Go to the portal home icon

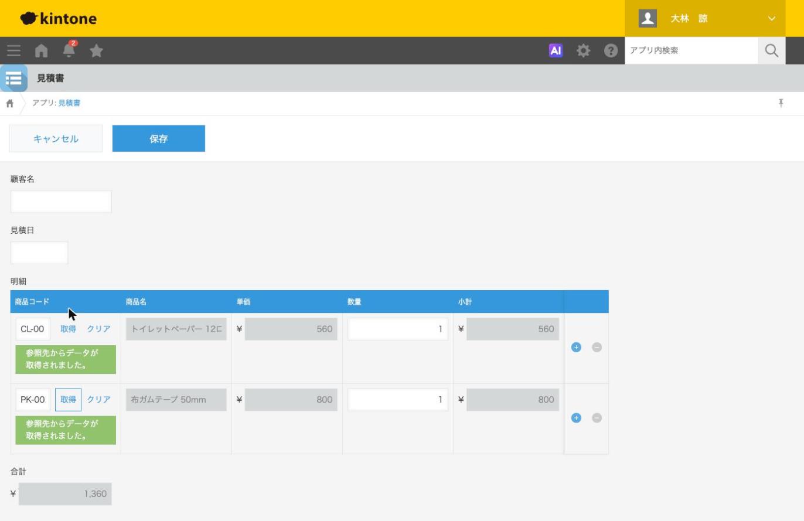(41, 51)
